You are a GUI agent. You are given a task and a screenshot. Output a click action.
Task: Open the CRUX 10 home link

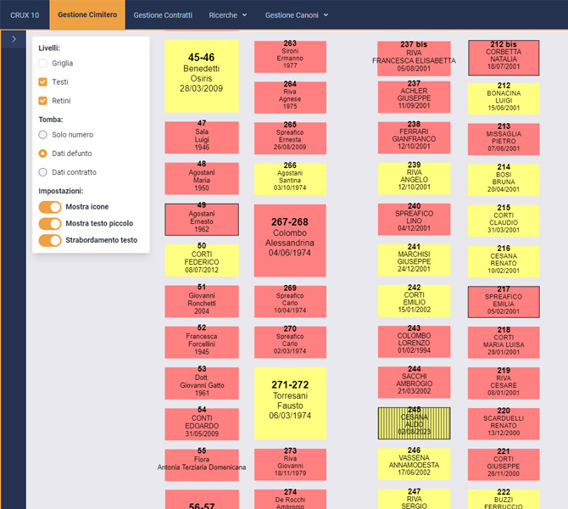click(25, 15)
